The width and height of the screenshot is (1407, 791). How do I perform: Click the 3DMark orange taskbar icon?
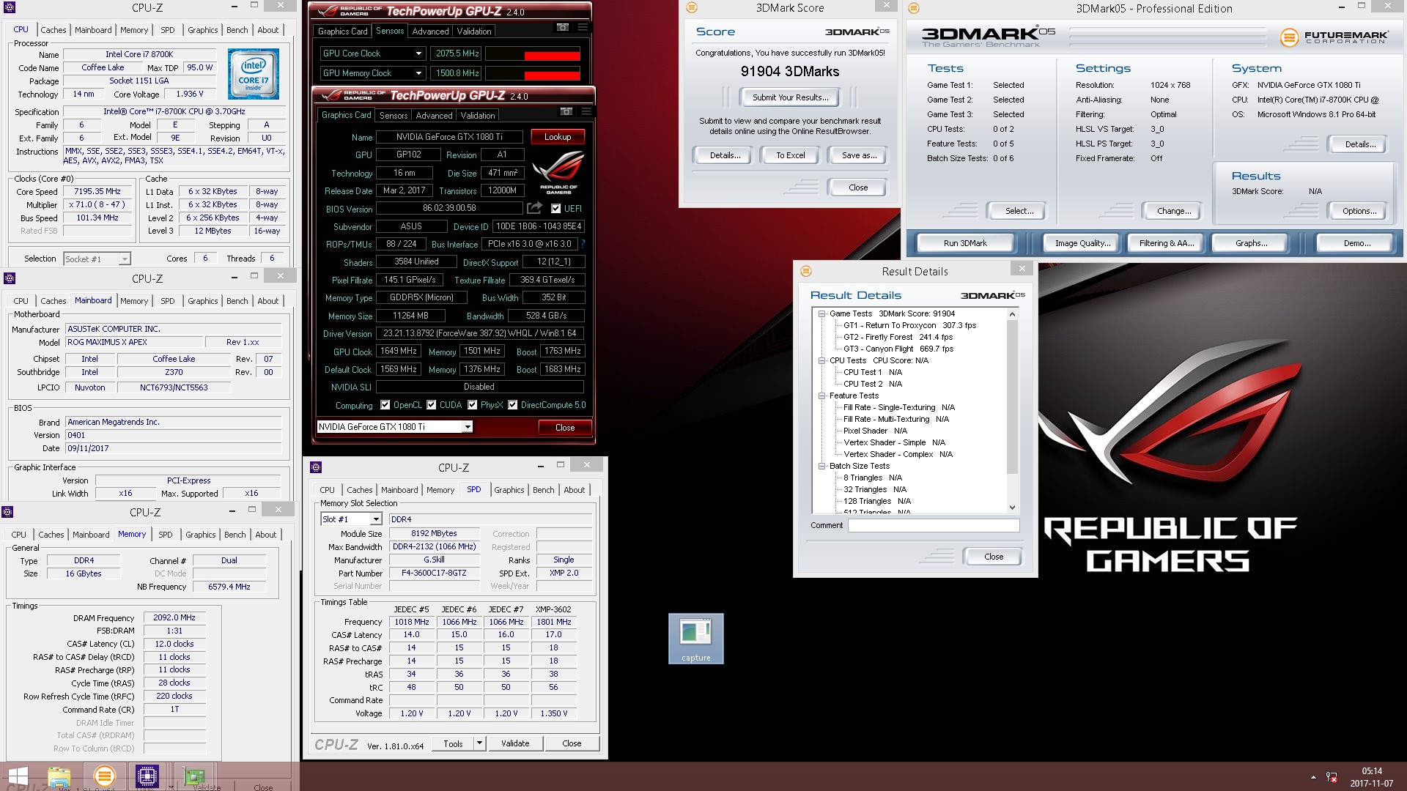coord(104,776)
